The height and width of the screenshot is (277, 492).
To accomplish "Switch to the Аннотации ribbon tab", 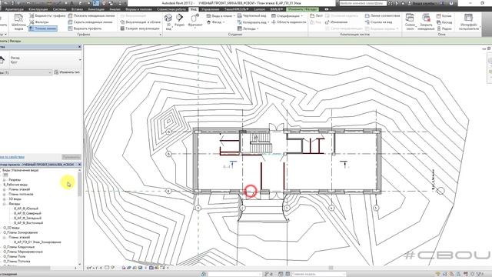I will coord(95,9).
